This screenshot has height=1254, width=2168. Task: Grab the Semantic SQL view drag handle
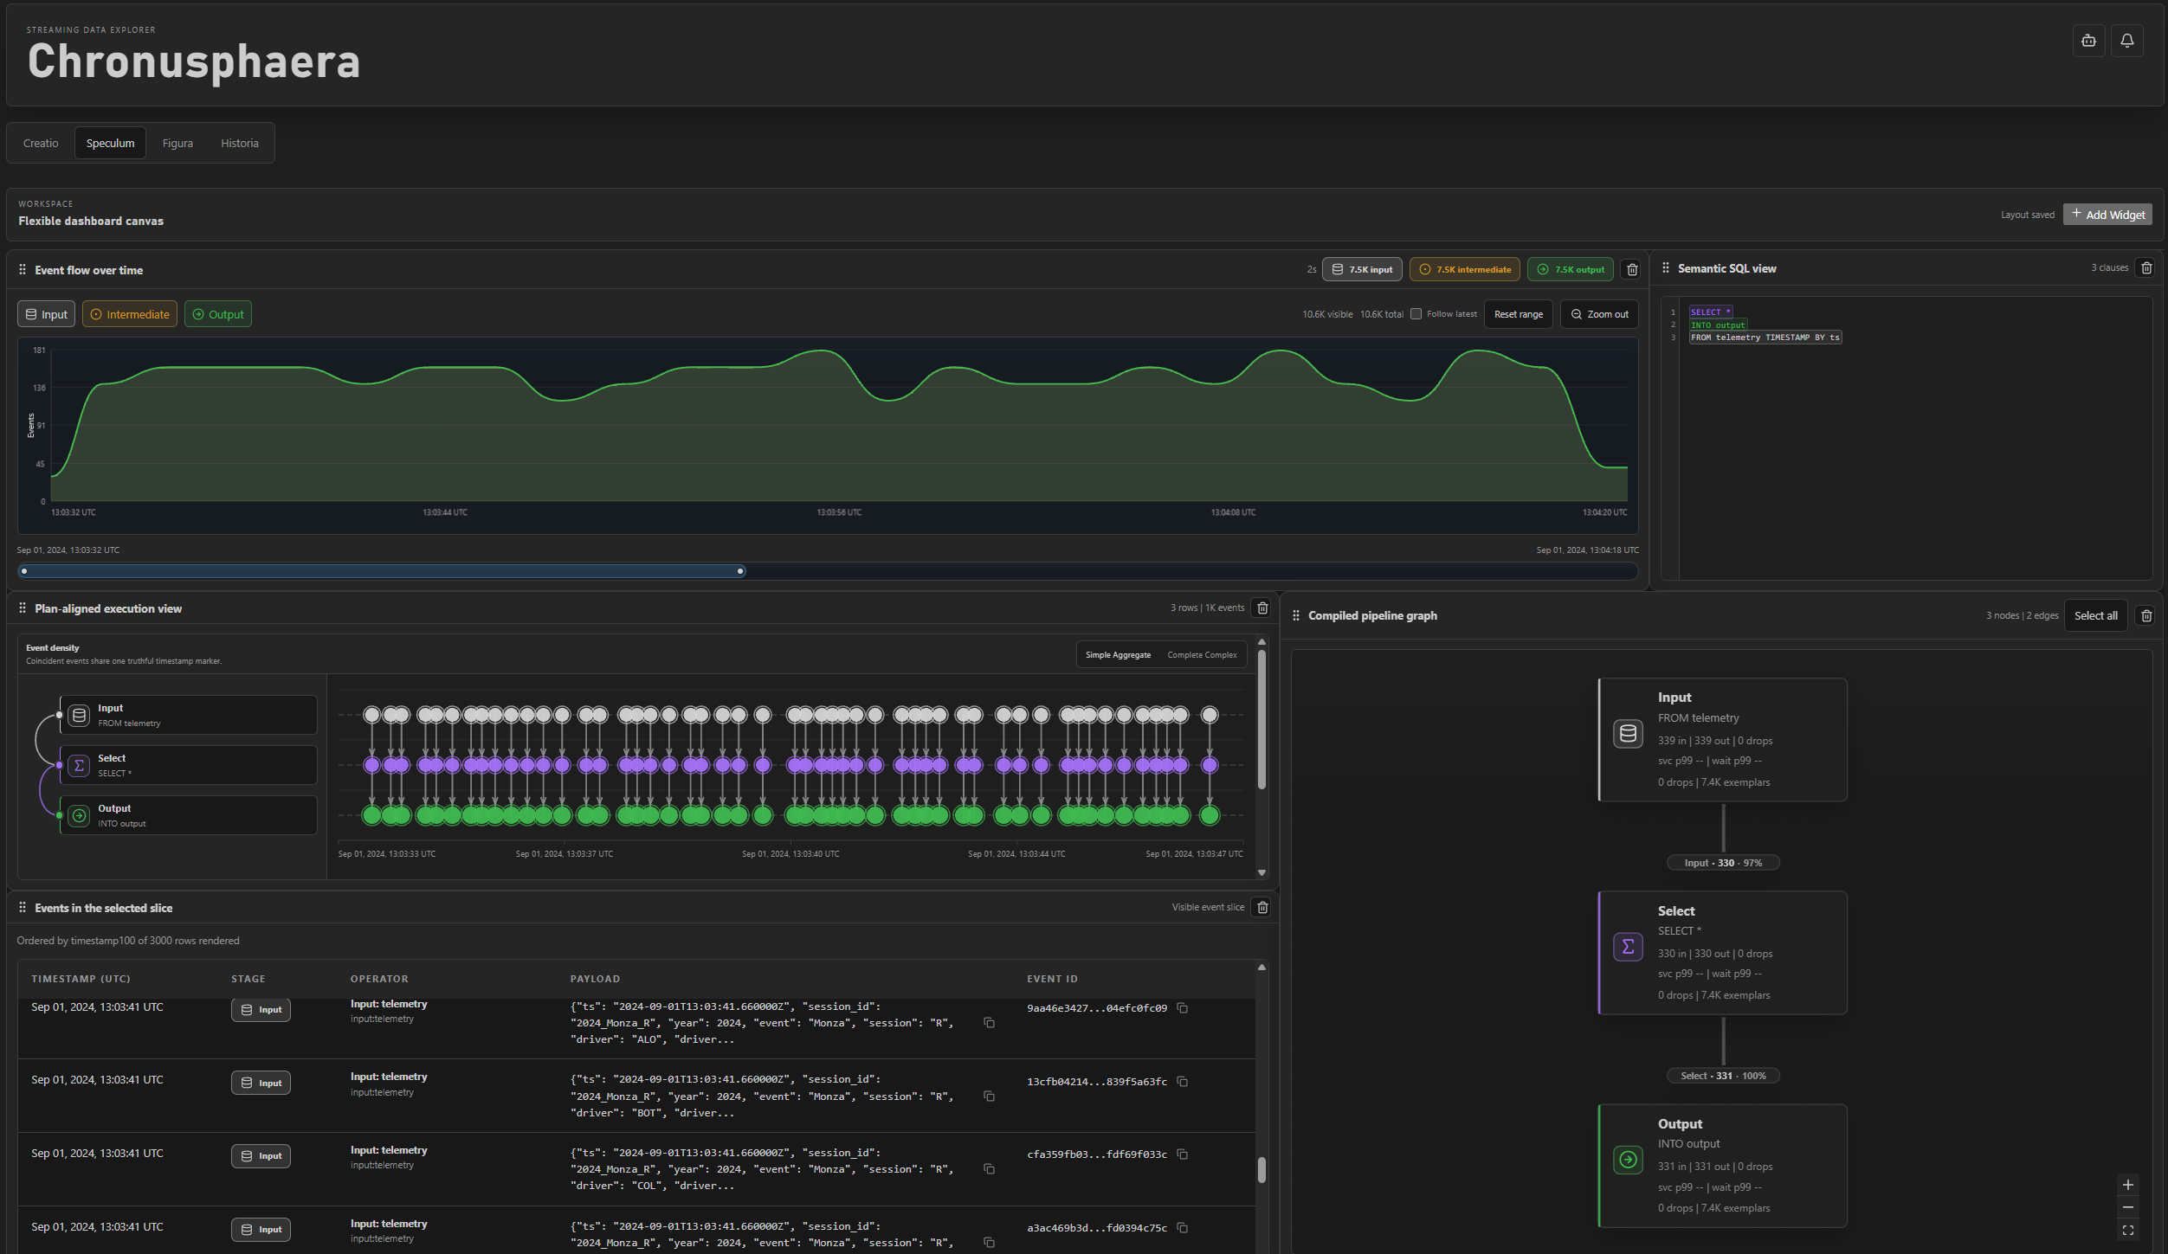pos(1666,268)
